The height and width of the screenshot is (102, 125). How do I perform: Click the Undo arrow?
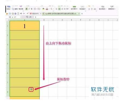(x=21, y=14)
